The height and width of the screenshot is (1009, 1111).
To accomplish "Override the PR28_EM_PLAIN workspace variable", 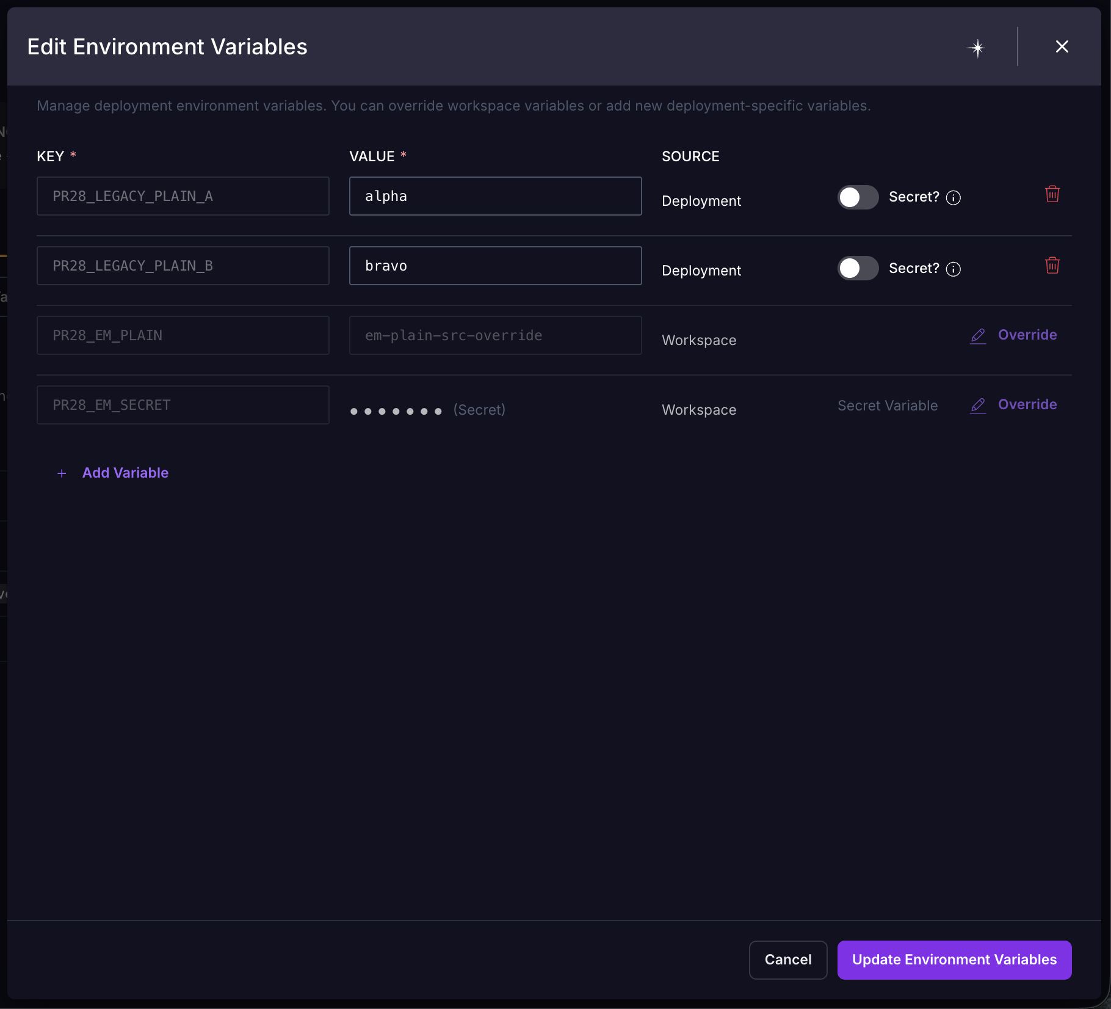I will click(x=1013, y=335).
